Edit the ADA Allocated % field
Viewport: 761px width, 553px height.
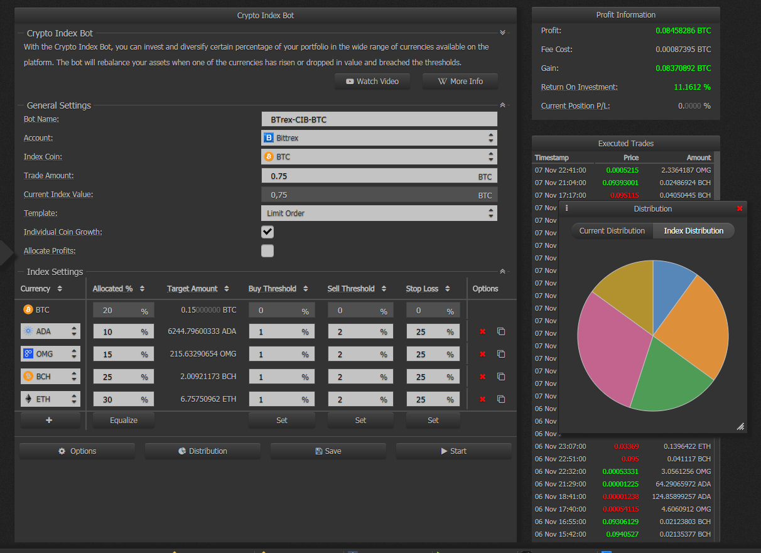coord(123,332)
